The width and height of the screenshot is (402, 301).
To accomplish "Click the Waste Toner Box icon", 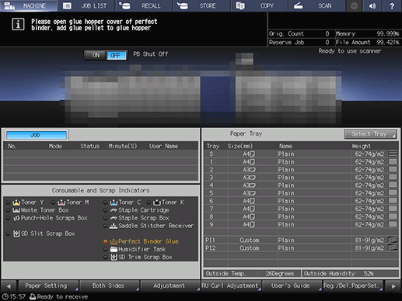I will (16, 210).
